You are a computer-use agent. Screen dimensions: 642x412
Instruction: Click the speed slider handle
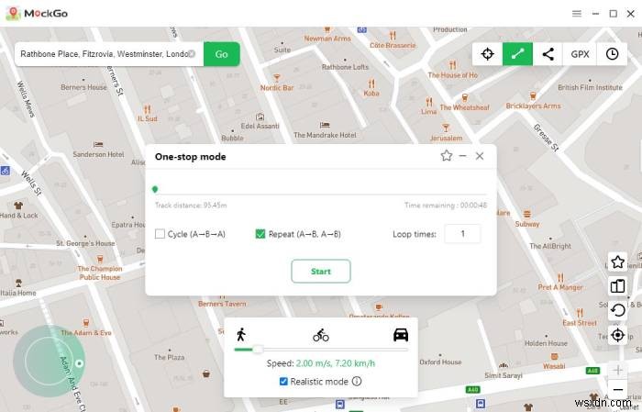[258, 350]
